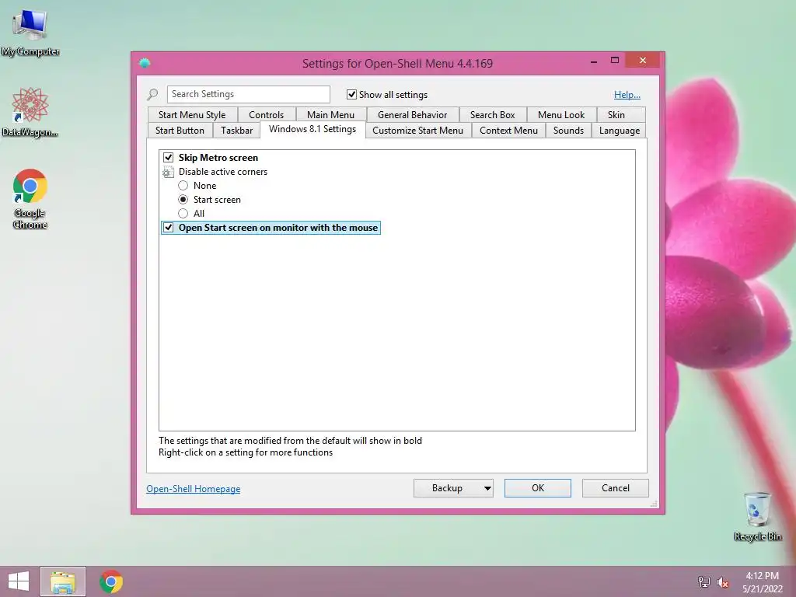Viewport: 796px width, 597px height.
Task: Open the Backup dropdown arrow
Action: (487, 488)
